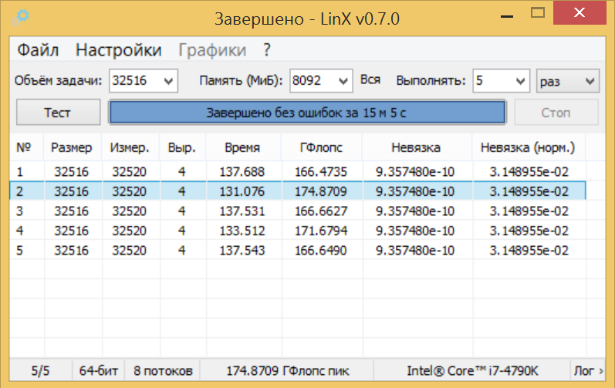The image size is (615, 388).
Task: Click the Выр. column header
Action: pos(182,147)
